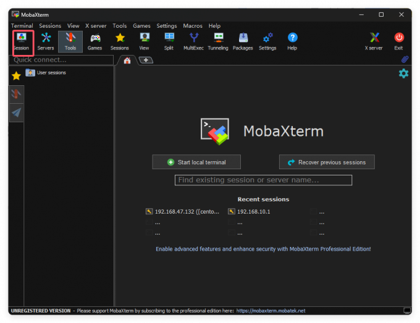
Task: Open the Macros menu
Action: pos(193,26)
